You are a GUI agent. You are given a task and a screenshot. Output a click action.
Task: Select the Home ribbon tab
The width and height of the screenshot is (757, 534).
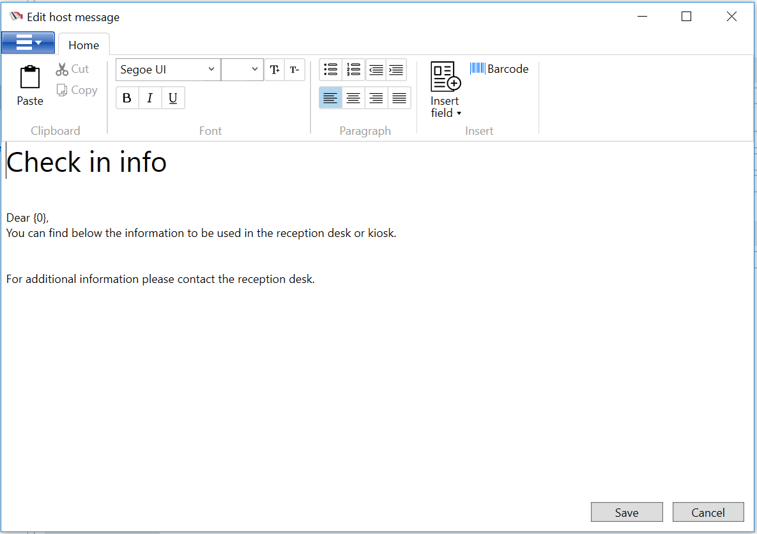84,45
